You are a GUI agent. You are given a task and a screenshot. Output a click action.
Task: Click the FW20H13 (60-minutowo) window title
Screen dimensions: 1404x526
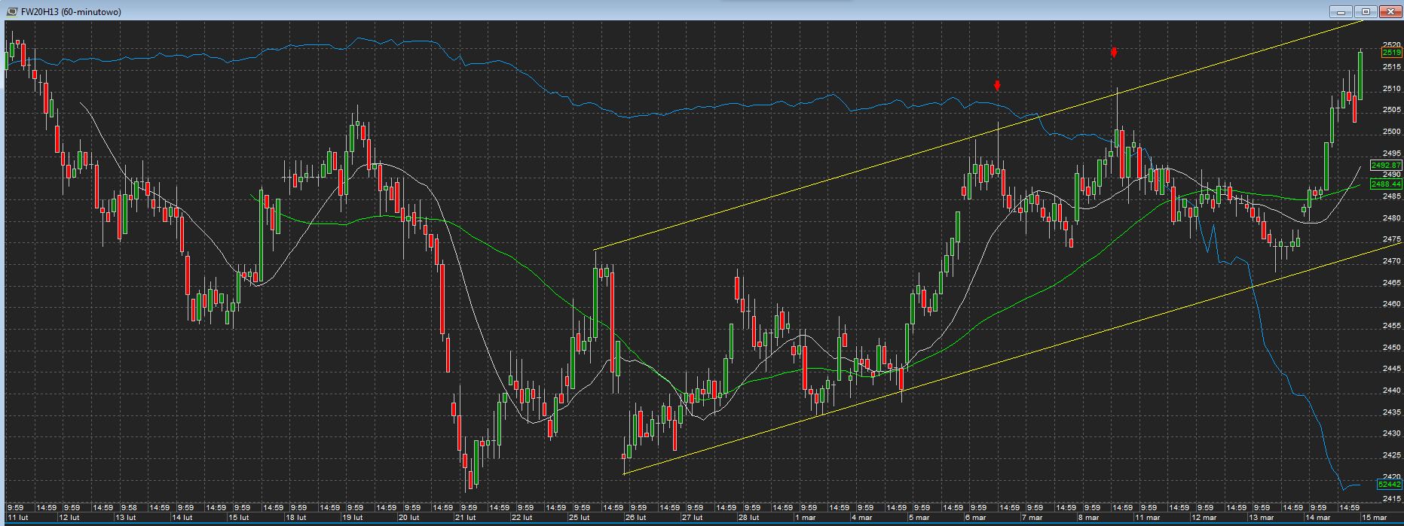tap(71, 11)
